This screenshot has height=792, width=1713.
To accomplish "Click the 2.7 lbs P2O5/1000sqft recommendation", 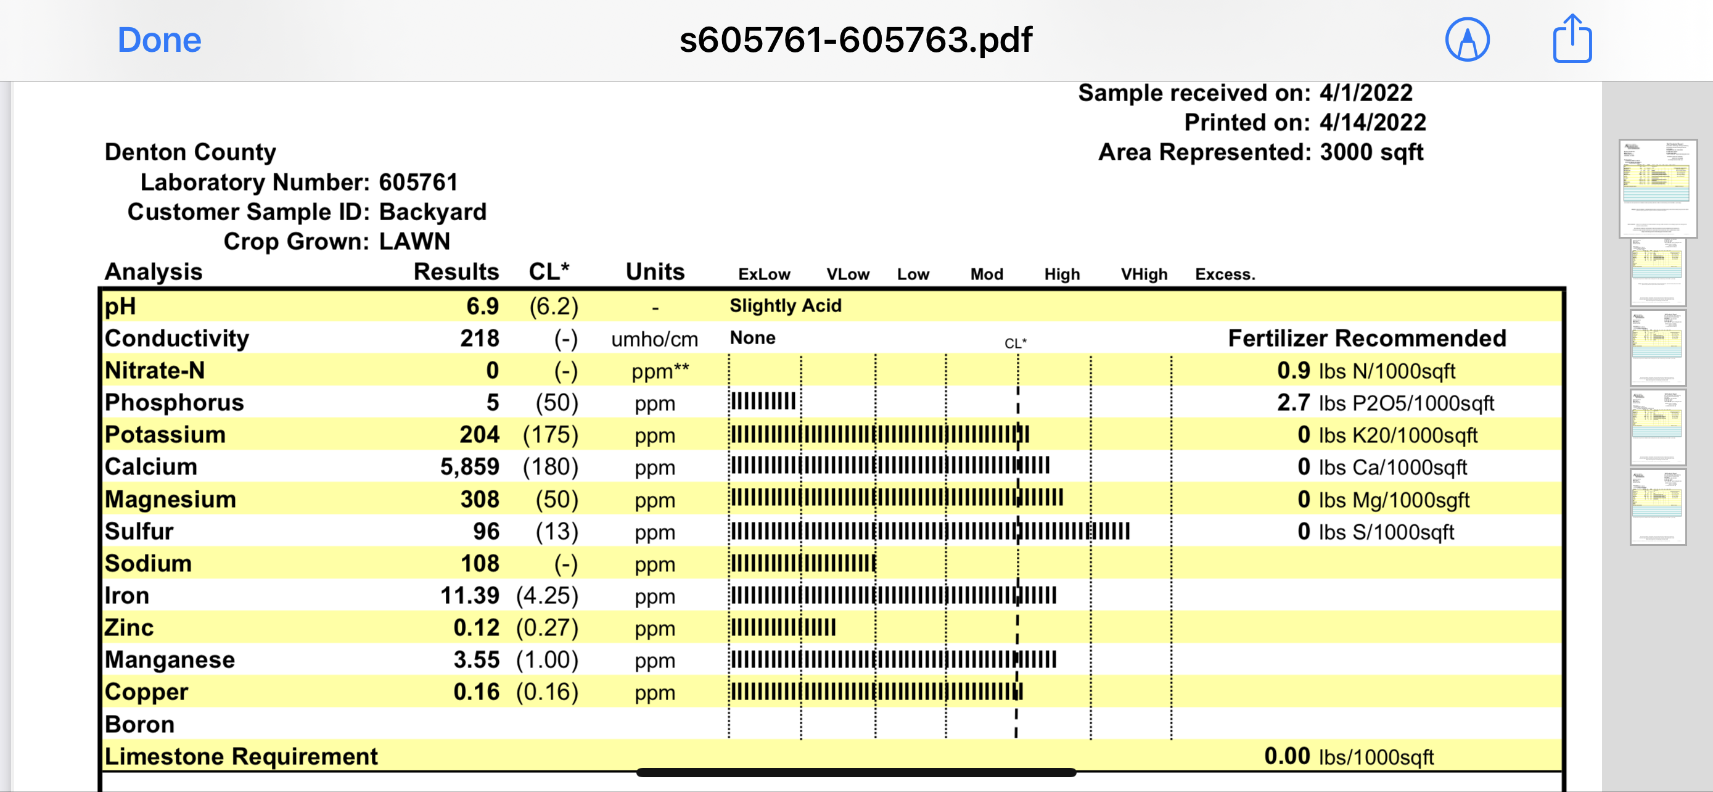I will coord(1385,403).
